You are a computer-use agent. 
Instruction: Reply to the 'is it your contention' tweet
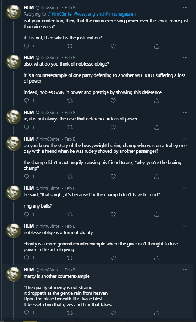click(27, 46)
